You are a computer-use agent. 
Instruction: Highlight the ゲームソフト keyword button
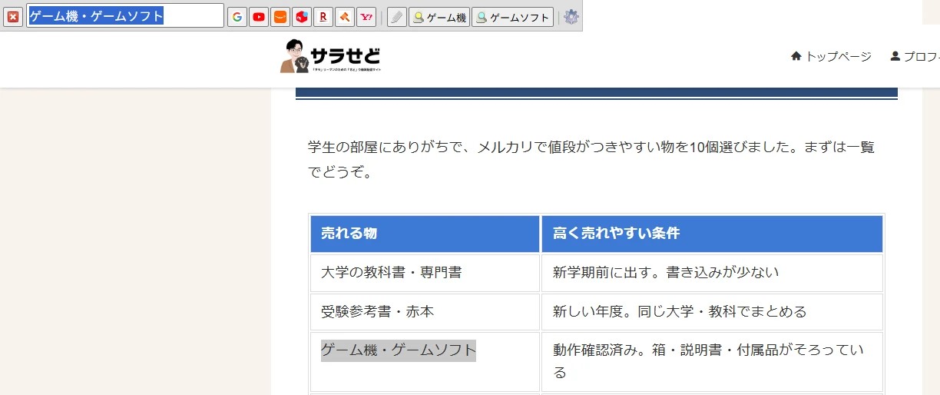[513, 17]
